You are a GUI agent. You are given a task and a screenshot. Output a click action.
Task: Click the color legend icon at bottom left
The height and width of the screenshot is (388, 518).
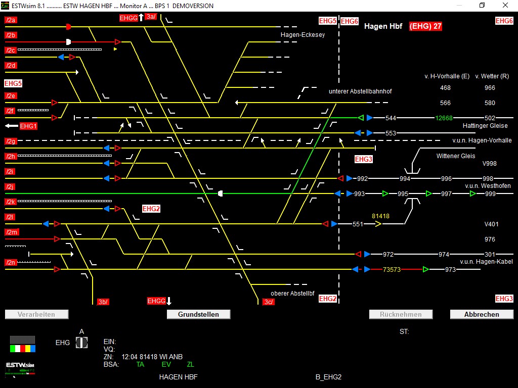click(x=22, y=344)
